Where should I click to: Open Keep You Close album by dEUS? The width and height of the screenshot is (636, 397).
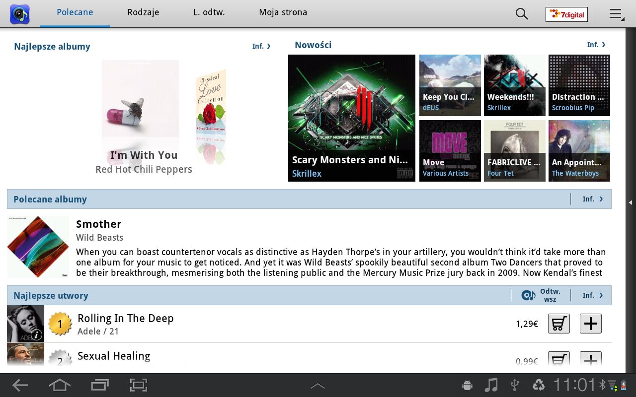click(x=450, y=85)
